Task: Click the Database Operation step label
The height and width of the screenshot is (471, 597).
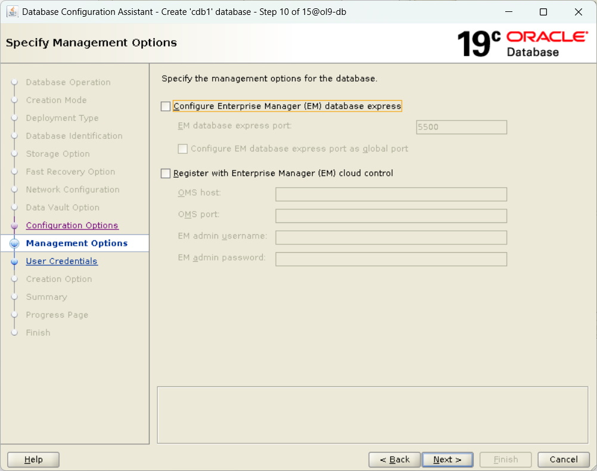Action: click(68, 82)
